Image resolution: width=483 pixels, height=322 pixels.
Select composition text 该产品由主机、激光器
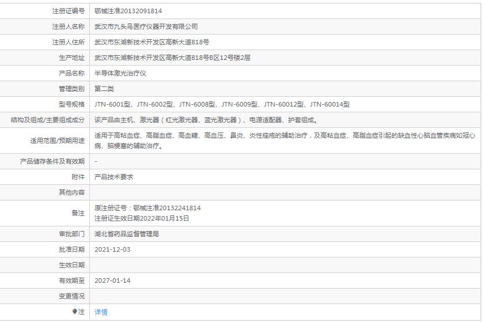pos(206,120)
